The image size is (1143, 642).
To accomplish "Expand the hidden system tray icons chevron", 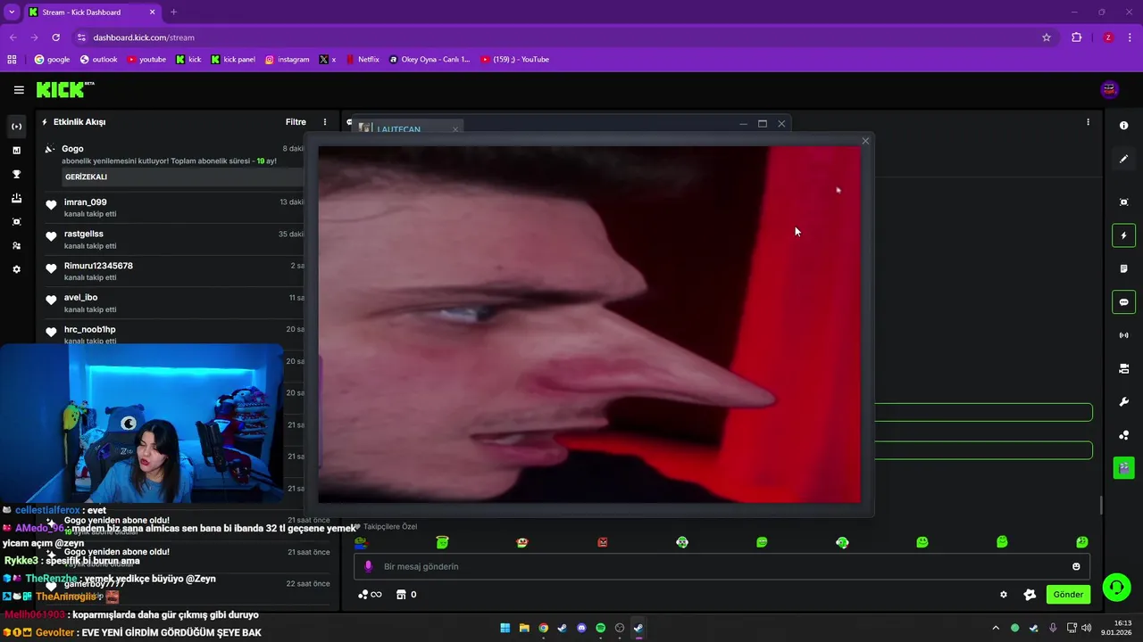I will pos(996,628).
